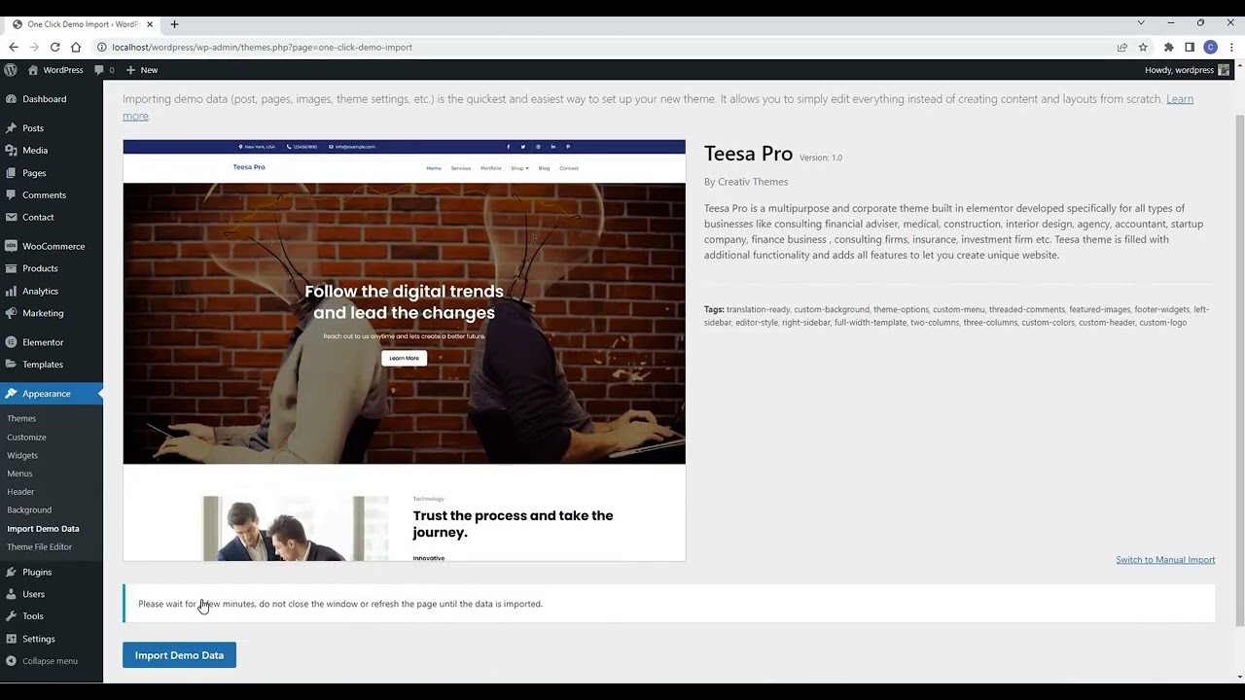
Task: Select the Appearance menu item
Action: click(52, 394)
